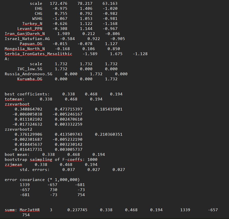Select covariance value 730
229x219 pixels.
click(x=54, y=190)
